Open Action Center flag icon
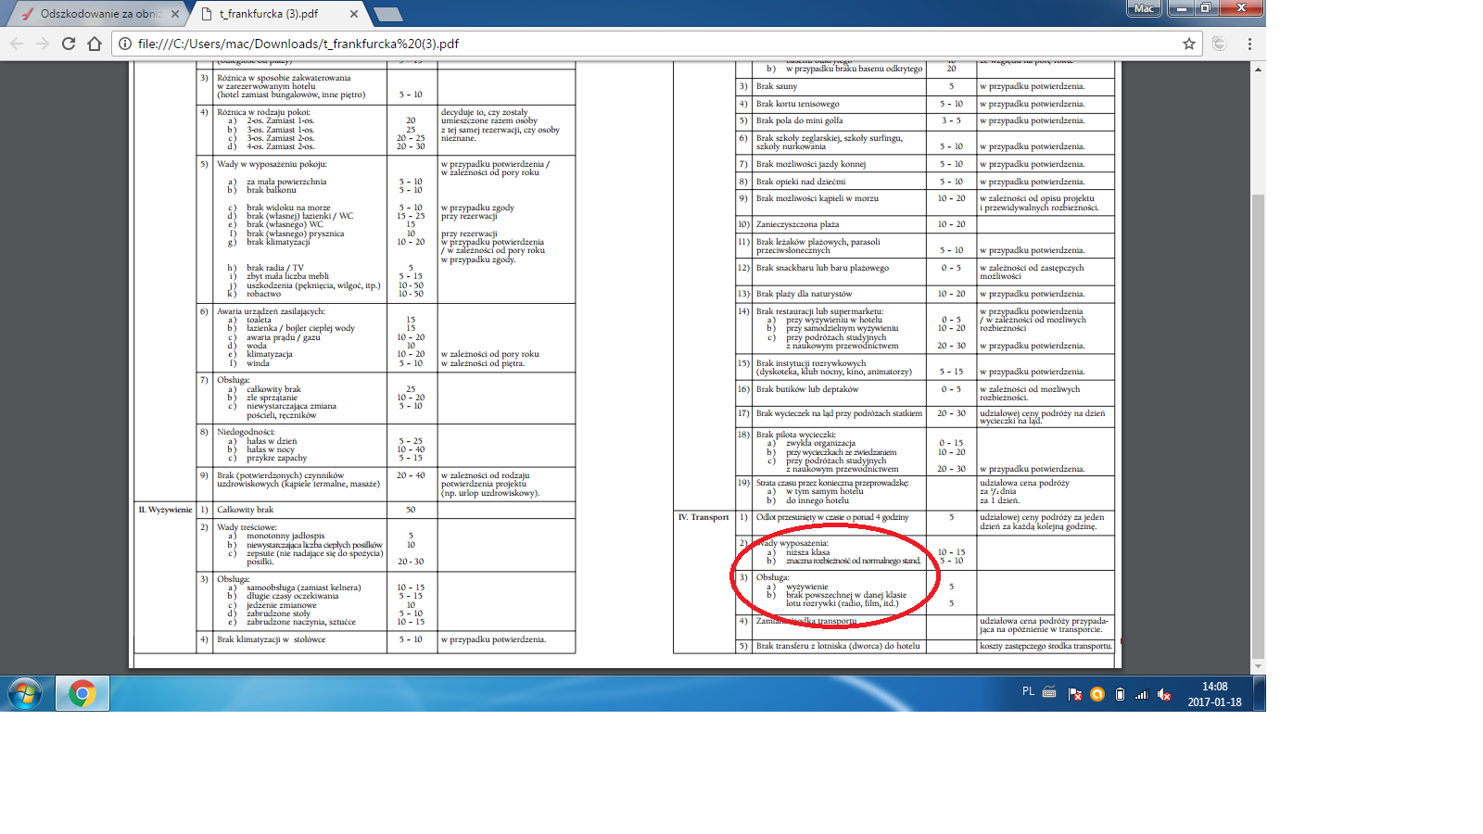The width and height of the screenshot is (1483, 834). 1075,694
